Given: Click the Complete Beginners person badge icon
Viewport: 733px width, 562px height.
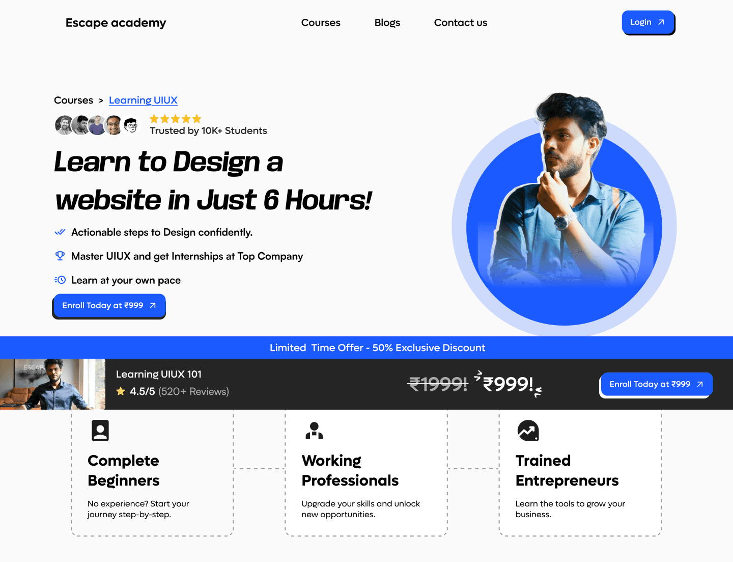Looking at the screenshot, I should click(x=100, y=431).
